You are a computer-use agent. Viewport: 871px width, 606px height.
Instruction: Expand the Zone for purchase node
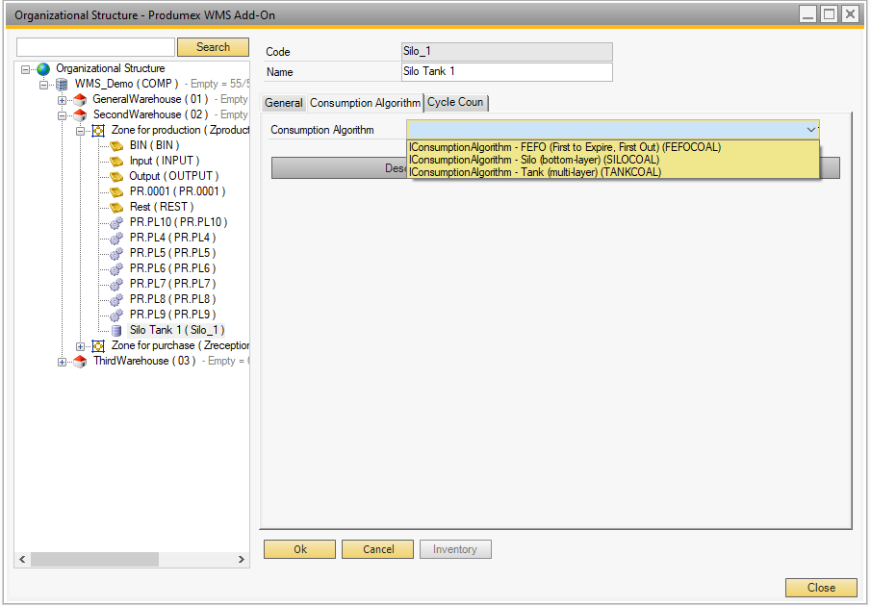click(81, 346)
